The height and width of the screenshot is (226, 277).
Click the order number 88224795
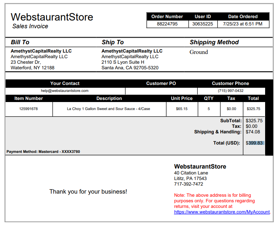(x=167, y=24)
